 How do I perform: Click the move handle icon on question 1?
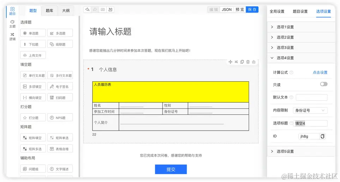point(230,62)
